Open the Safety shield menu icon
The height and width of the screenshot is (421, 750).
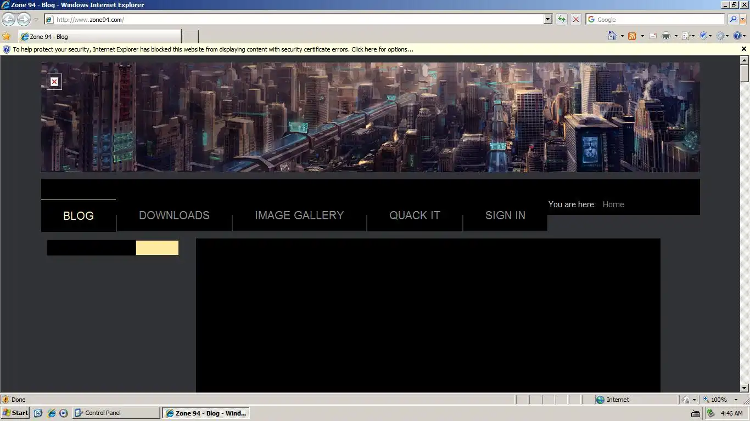(x=705, y=36)
